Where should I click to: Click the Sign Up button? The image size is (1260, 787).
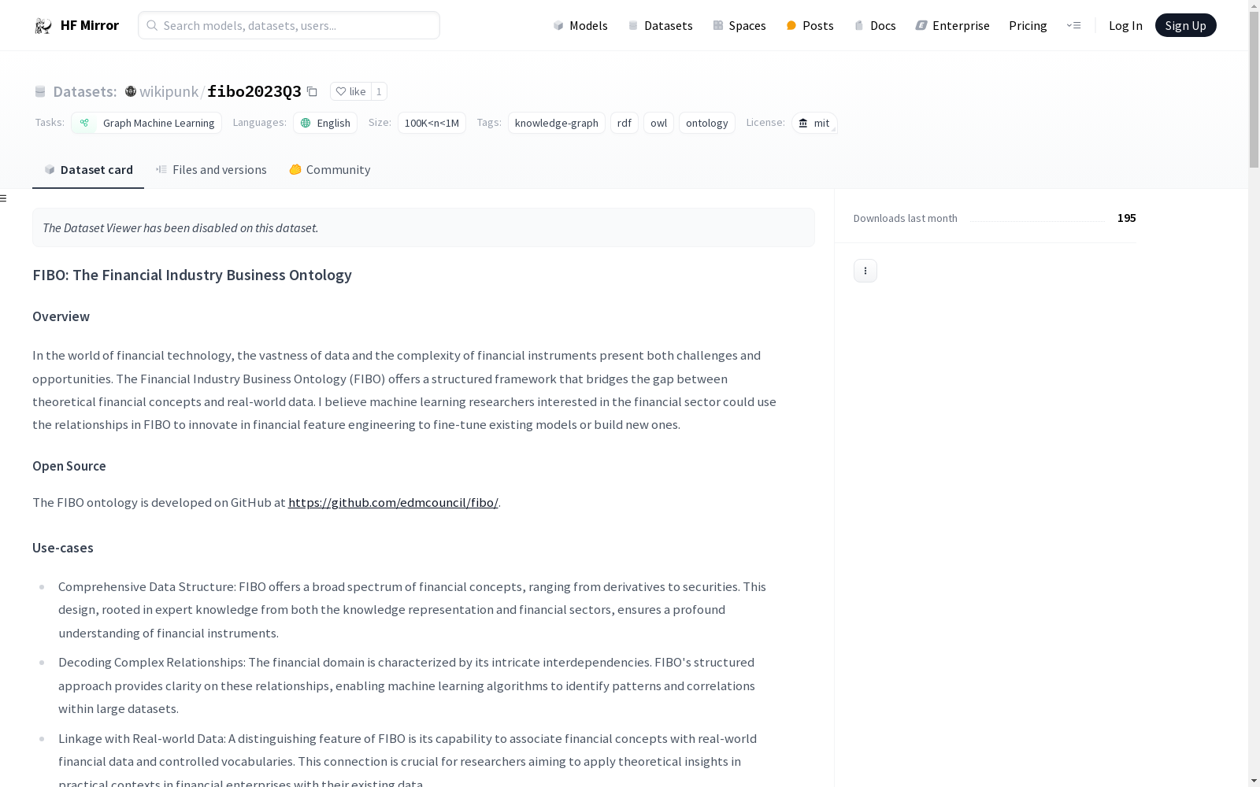tap(1185, 25)
